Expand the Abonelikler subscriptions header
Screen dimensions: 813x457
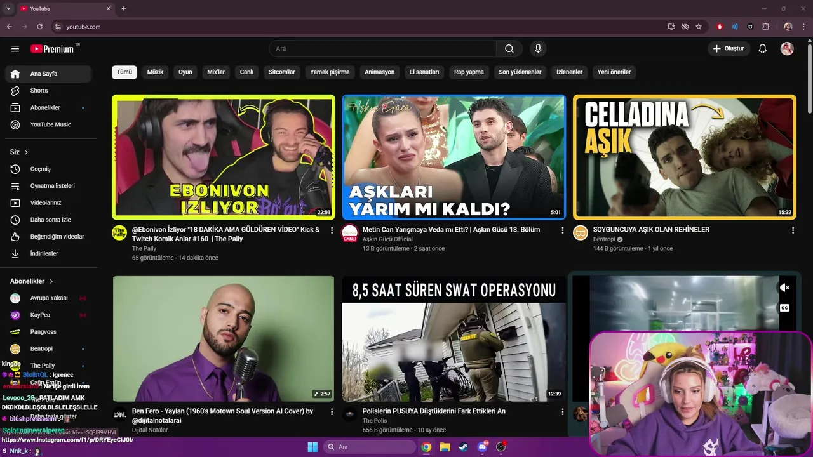[x=32, y=281]
